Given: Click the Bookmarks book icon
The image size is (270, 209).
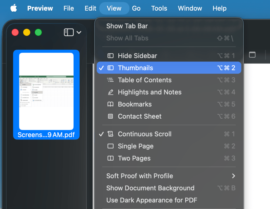Looking at the screenshot, I should coord(110,104).
